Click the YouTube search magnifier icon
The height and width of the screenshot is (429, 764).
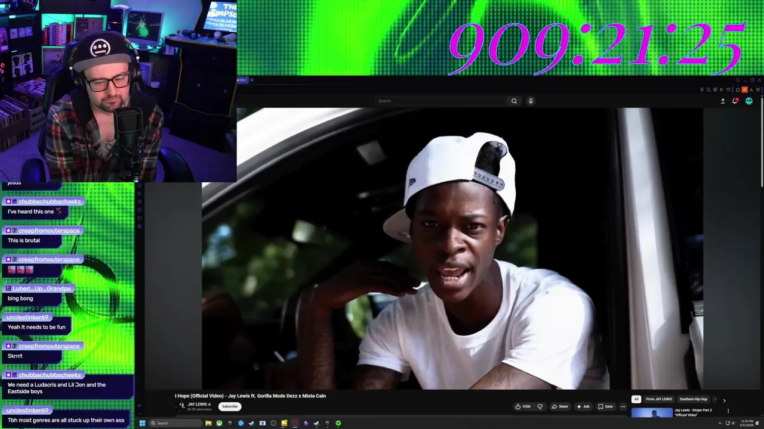[x=514, y=101]
